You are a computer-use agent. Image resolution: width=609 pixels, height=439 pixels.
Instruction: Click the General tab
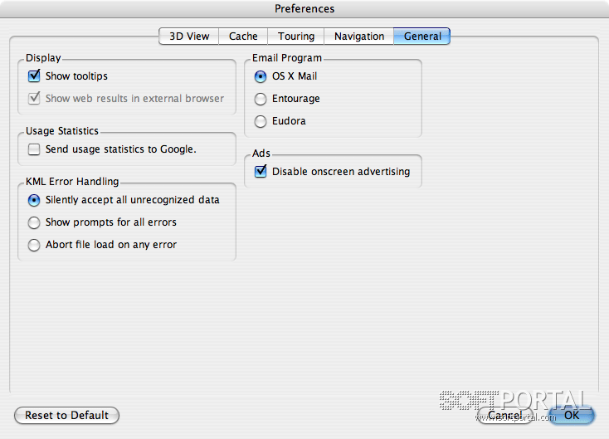422,37
